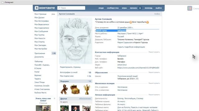Click the VKontakte logo
Image resolution: width=199 pixels, height=111 pixels.
click(45, 8)
